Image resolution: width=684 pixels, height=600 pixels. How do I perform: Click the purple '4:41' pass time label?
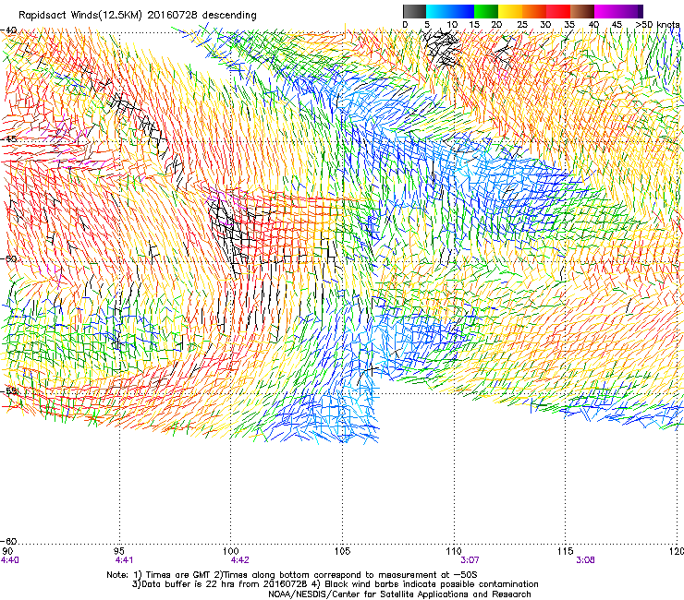click(x=125, y=560)
